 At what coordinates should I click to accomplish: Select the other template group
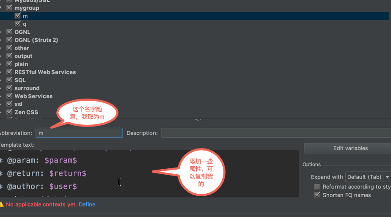pos(22,48)
